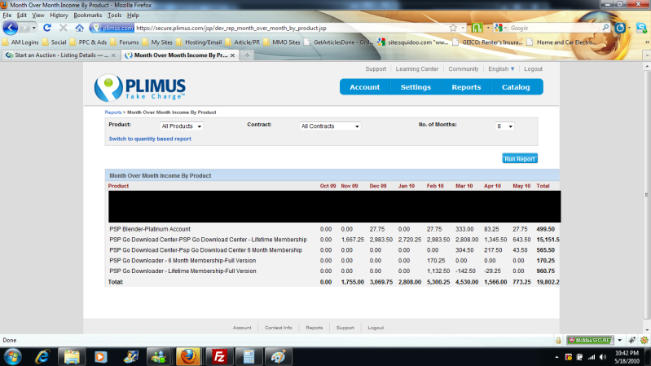Expand the English language selector
The width and height of the screenshot is (651, 366).
point(501,69)
